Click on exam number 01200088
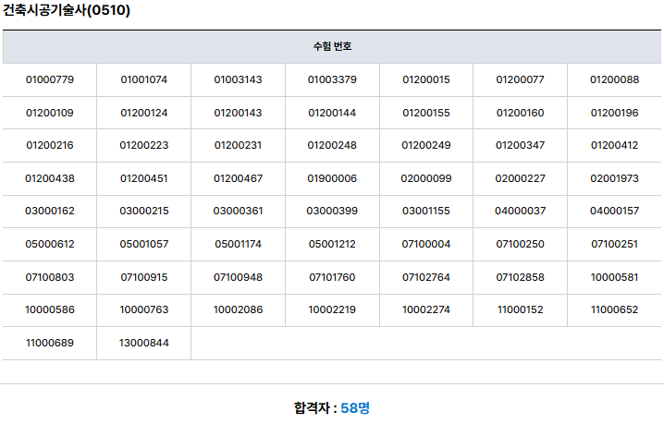Screen dimensions: 664x424 (614, 79)
